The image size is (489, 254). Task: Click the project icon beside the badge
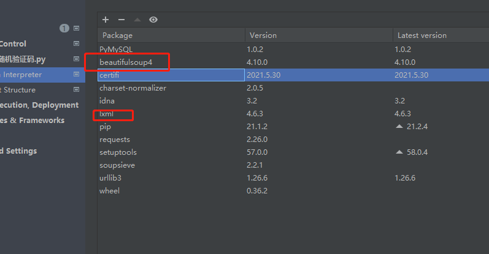76,28
